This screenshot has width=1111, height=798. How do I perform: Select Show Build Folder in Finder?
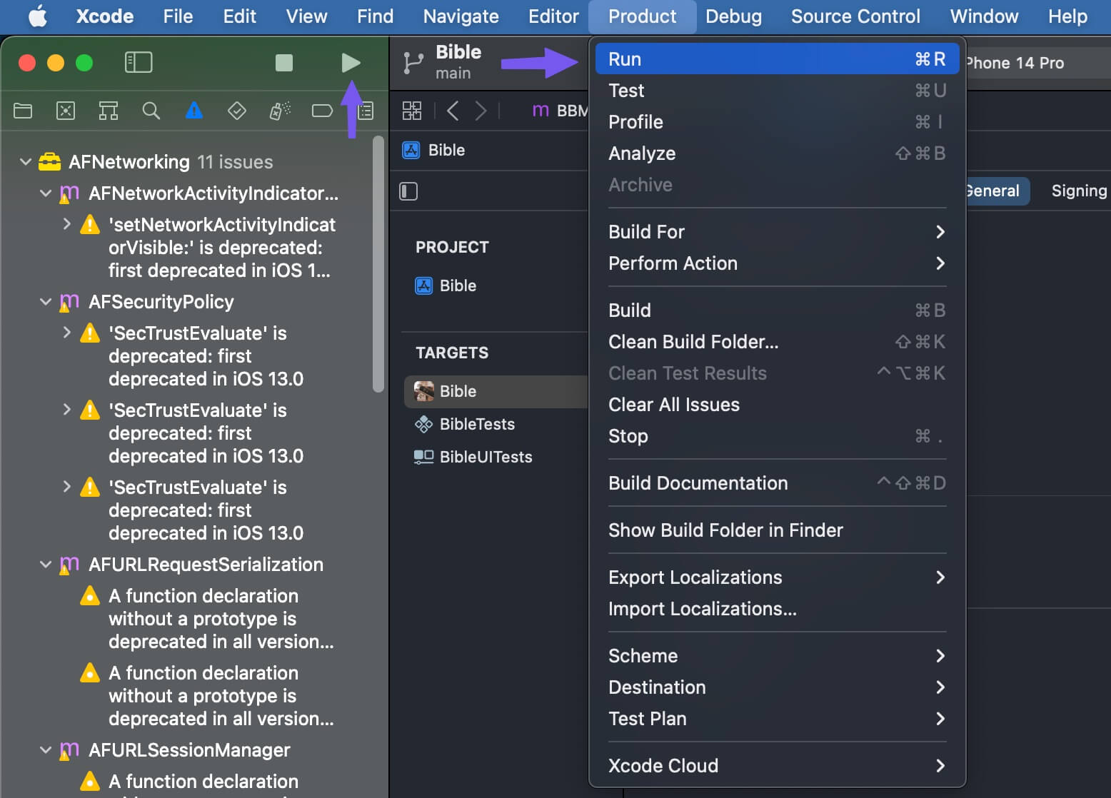pos(777,530)
